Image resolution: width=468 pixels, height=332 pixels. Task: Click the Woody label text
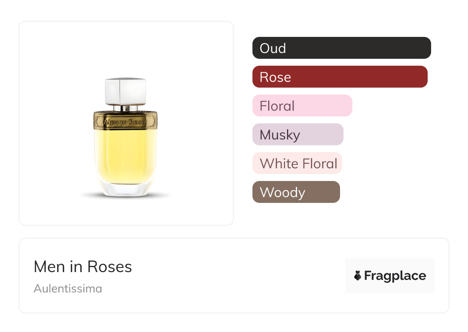282,192
